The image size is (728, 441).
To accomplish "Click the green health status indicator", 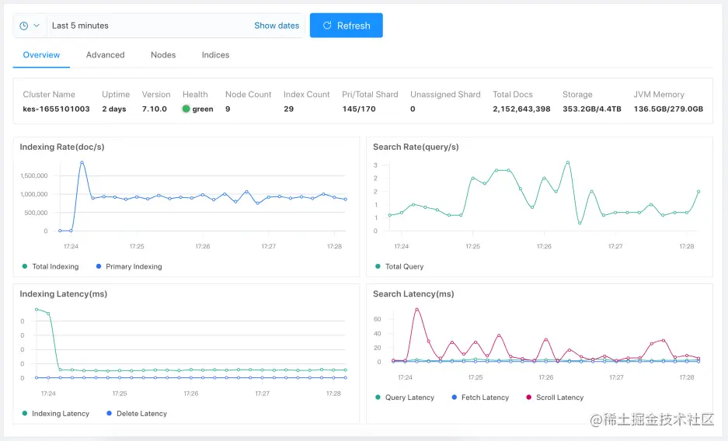I will point(186,109).
